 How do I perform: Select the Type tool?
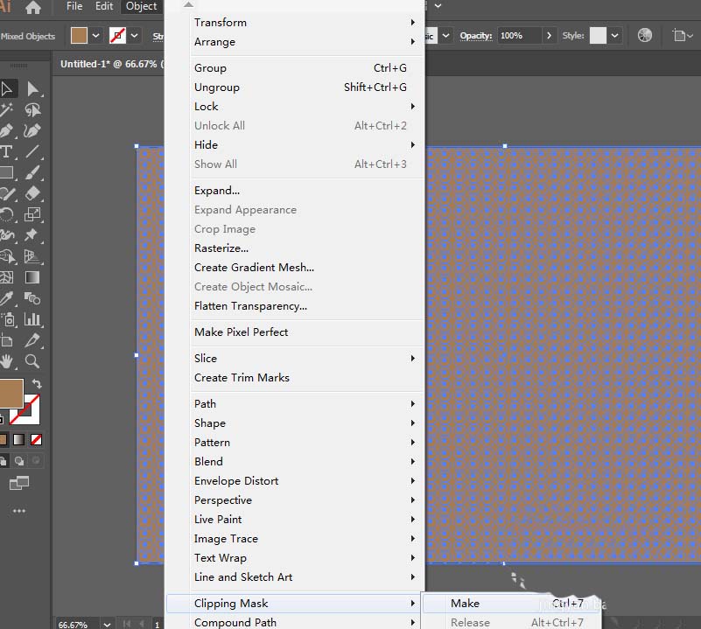(7, 151)
